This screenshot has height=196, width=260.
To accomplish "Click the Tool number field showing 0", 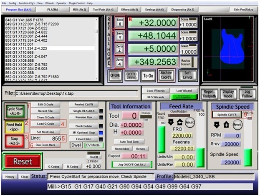I will pyautogui.click(x=130, y=116).
